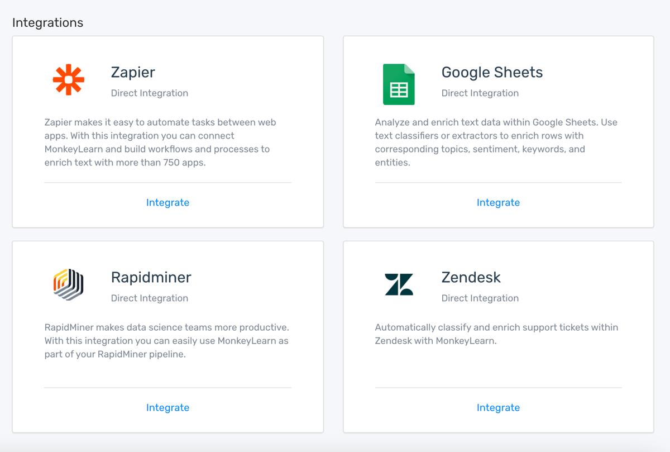Click the Google Sheets heading
Image resolution: width=670 pixels, height=452 pixels.
click(x=492, y=72)
